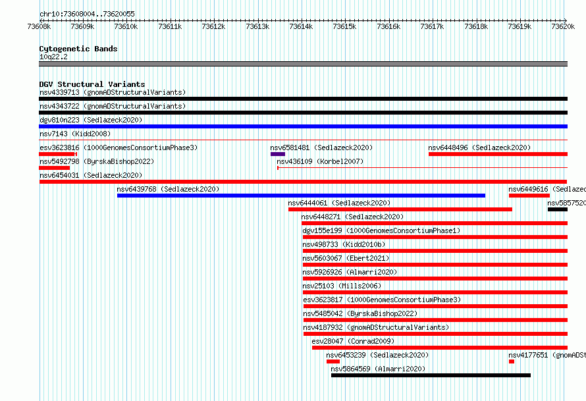Select the red nsv6448496 bar

coord(498,154)
